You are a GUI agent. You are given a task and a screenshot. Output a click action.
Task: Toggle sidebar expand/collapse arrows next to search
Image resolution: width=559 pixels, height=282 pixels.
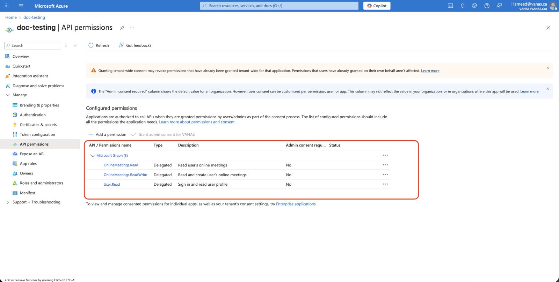click(x=66, y=45)
